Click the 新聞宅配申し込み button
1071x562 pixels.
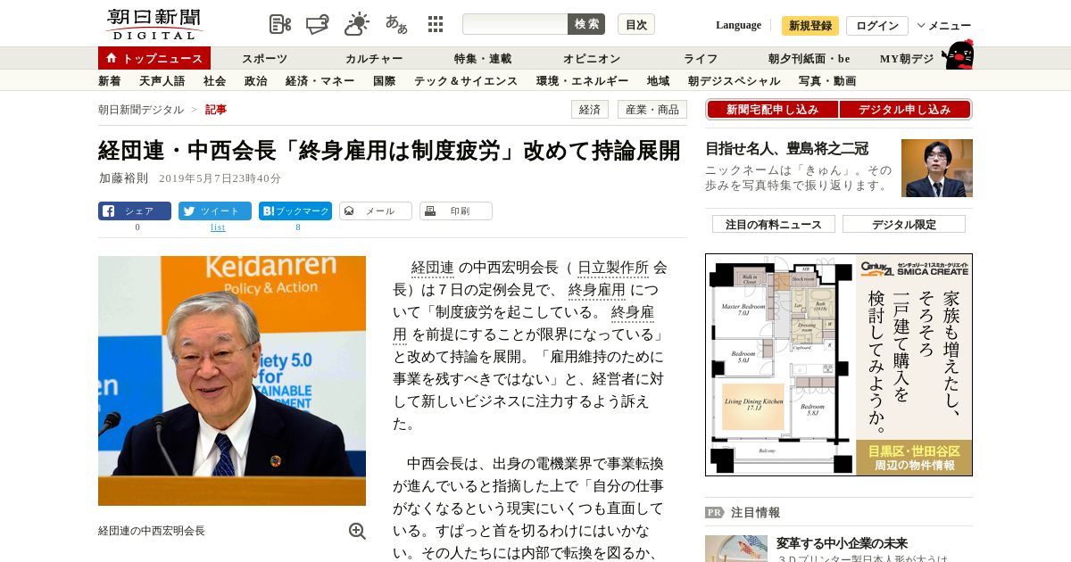[x=772, y=110]
